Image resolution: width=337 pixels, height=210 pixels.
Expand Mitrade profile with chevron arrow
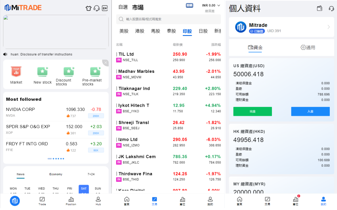point(329,27)
